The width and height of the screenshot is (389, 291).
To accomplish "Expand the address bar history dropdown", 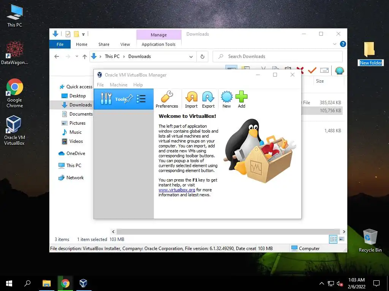I will tap(191, 57).
